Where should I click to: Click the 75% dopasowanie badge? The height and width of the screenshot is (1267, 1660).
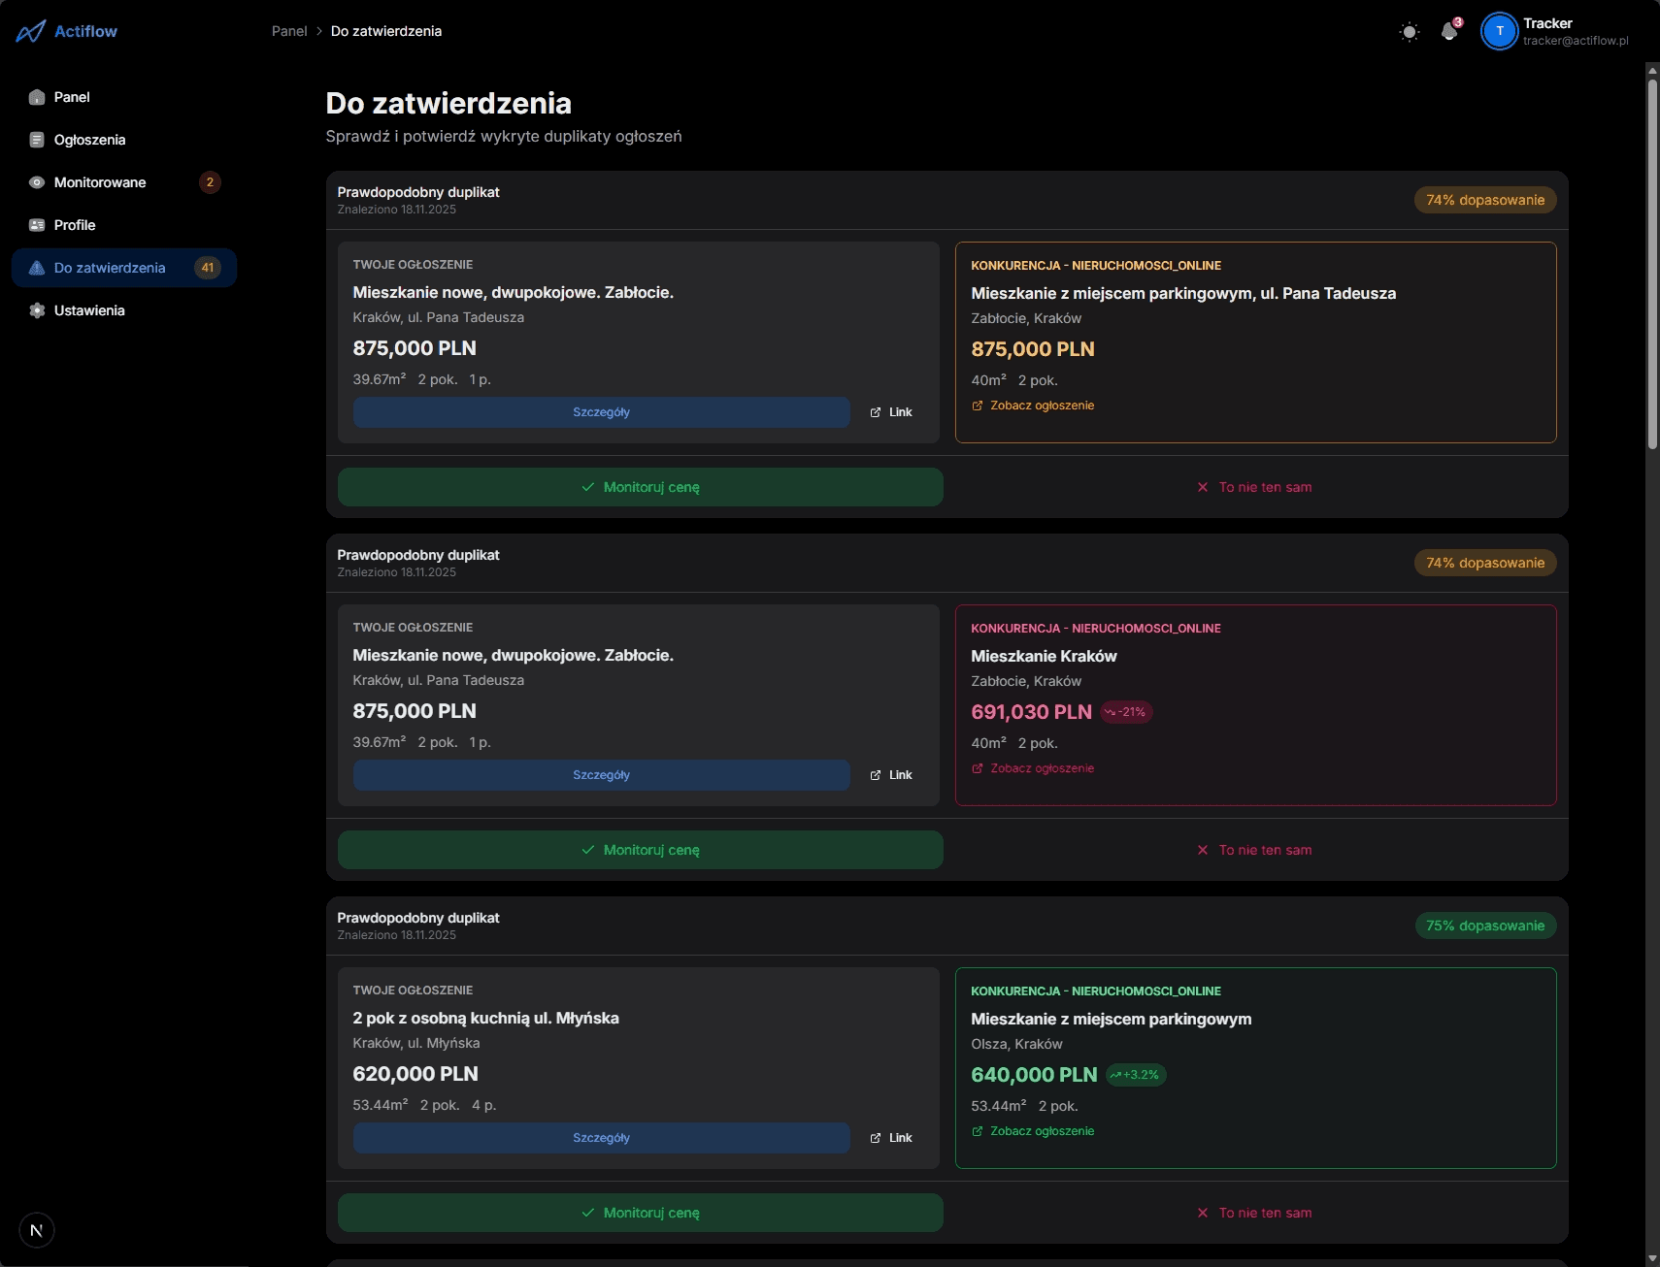pyautogui.click(x=1484, y=925)
